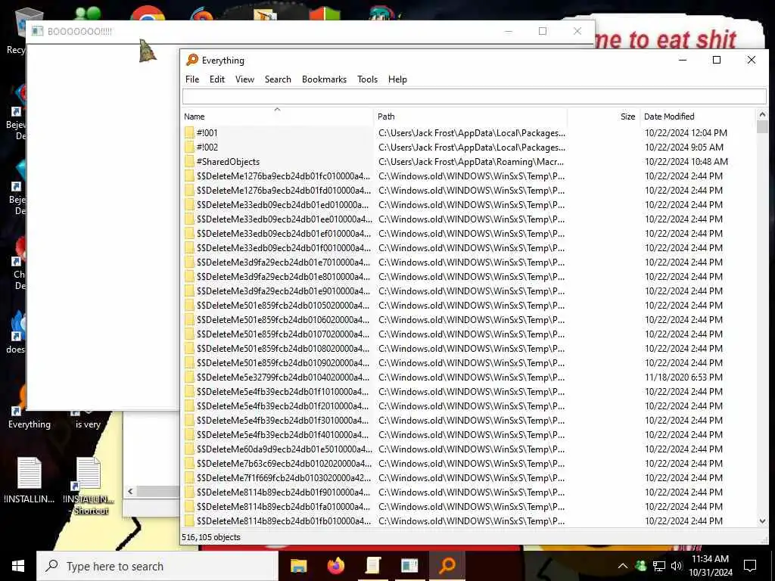
Task: Show hidden system tray icons chevron
Action: pos(622,566)
